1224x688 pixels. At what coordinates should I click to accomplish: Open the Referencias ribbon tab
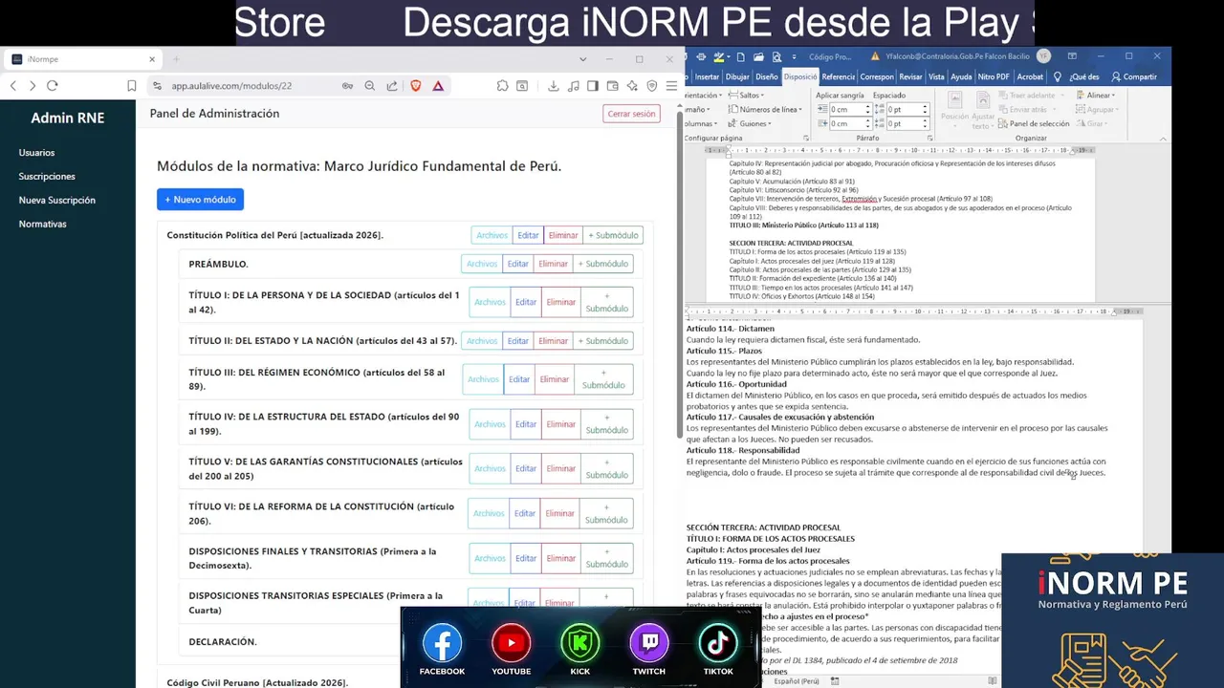click(839, 76)
